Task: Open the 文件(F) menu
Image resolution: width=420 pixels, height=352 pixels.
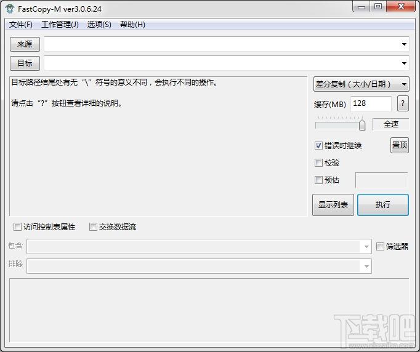Action: [21, 25]
